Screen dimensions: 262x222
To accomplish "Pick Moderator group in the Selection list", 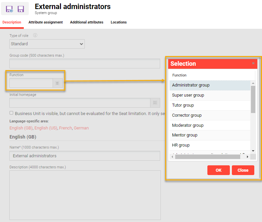I will click(x=188, y=125).
